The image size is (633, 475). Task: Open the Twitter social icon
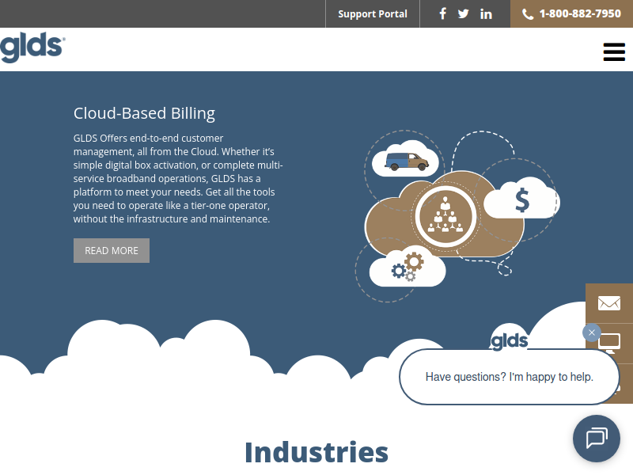click(x=464, y=13)
